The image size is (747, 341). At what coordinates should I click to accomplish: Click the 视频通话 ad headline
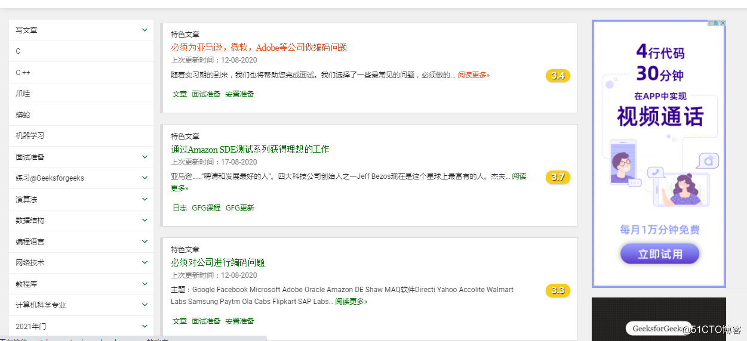[660, 117]
